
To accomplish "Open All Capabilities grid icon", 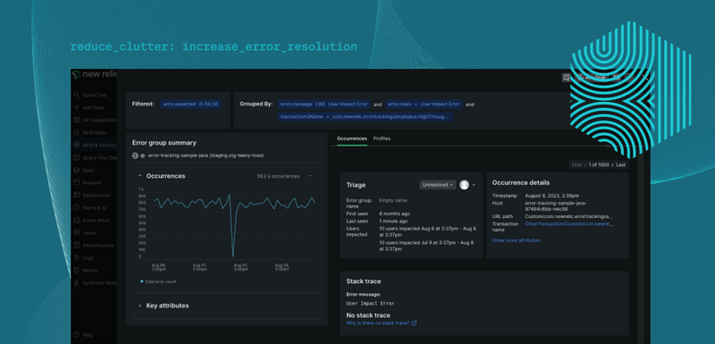I will (x=77, y=120).
